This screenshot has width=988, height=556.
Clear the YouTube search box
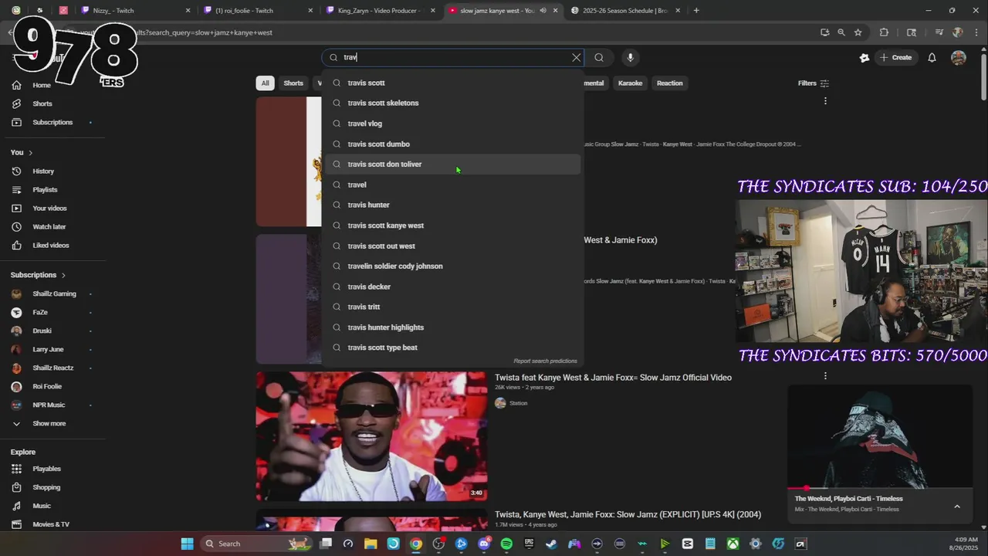(576, 57)
